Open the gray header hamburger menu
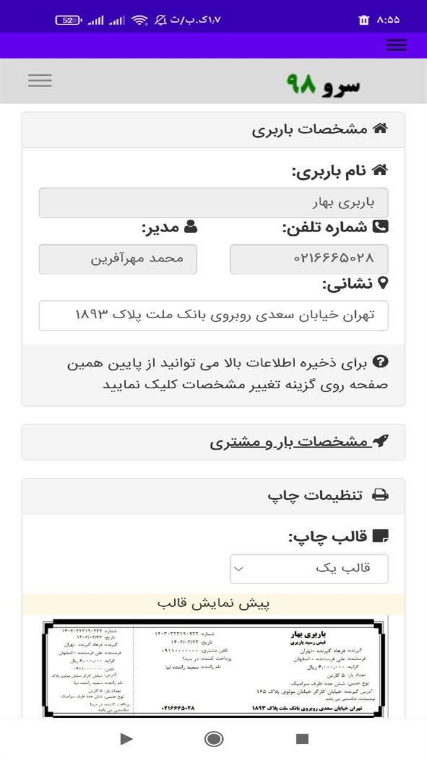Screen dimensions: 427x760 [x=40, y=80]
